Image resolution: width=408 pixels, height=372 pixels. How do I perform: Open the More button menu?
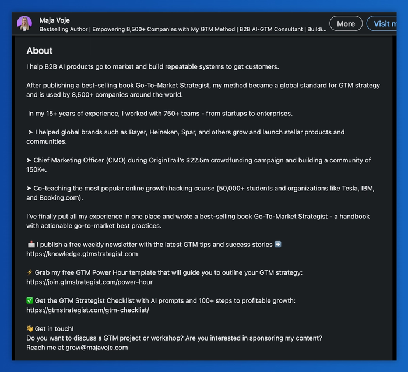(346, 24)
